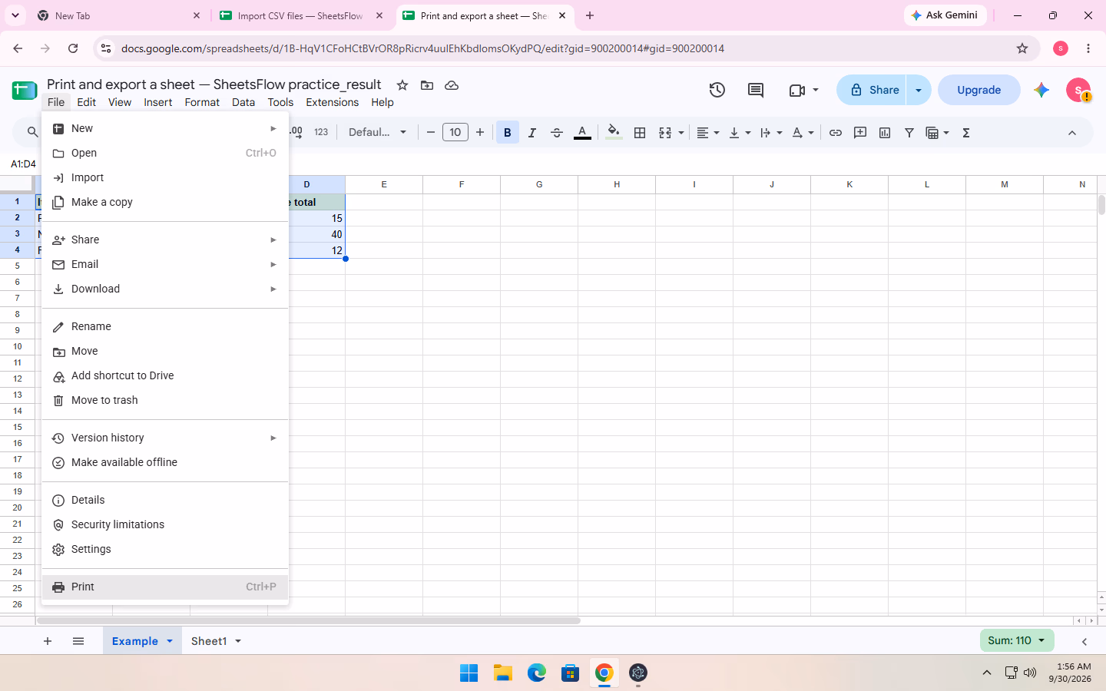The height and width of the screenshot is (691, 1106).
Task: Star the document title
Action: tap(402, 85)
